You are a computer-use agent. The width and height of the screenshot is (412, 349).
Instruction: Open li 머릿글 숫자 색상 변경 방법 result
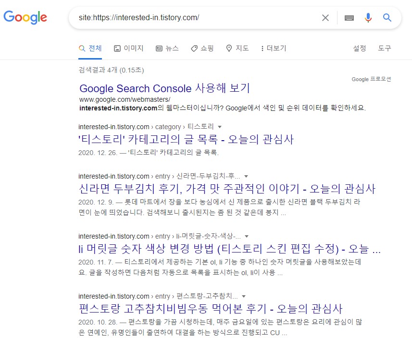[x=230, y=249]
